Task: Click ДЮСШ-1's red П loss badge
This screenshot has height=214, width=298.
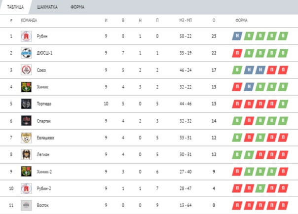Action: (x=237, y=53)
